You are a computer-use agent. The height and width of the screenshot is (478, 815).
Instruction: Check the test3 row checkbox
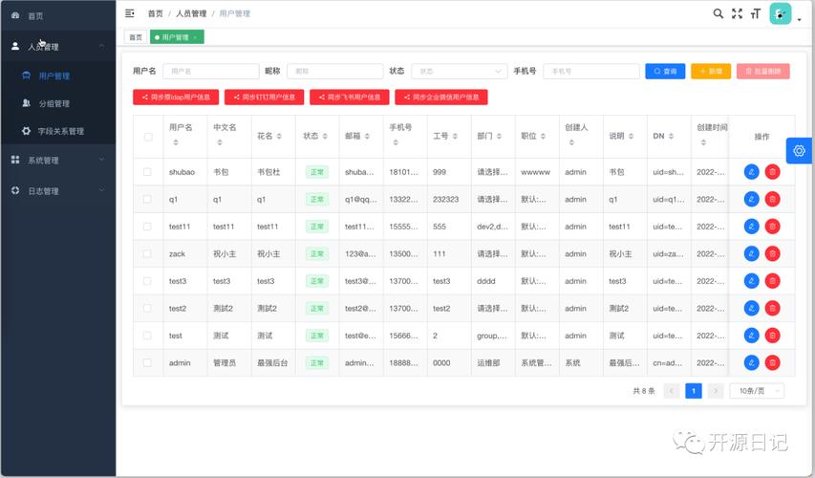coord(147,281)
